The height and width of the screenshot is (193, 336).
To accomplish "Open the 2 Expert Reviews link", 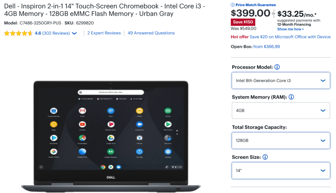I will [104, 33].
